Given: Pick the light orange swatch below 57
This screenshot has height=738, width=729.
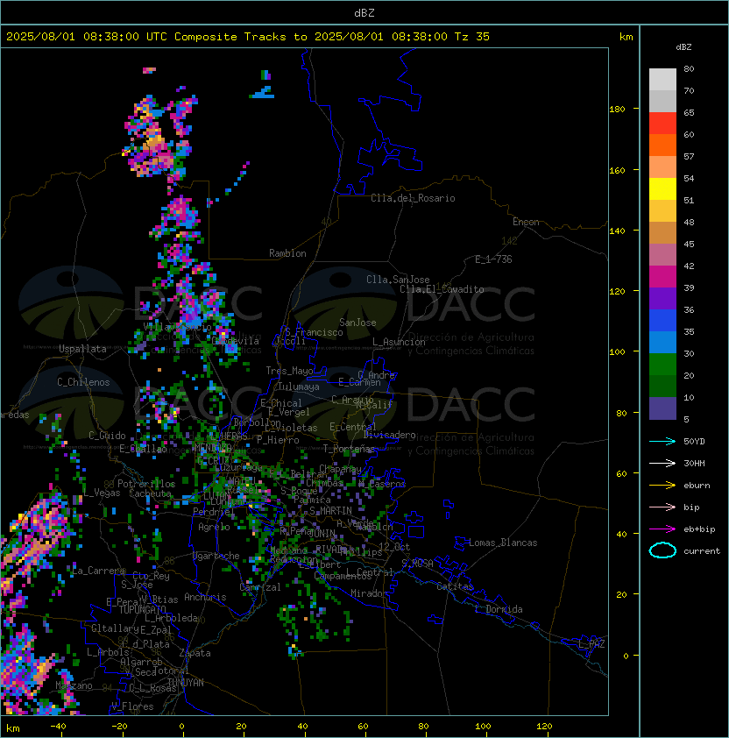Looking at the screenshot, I should 662,167.
